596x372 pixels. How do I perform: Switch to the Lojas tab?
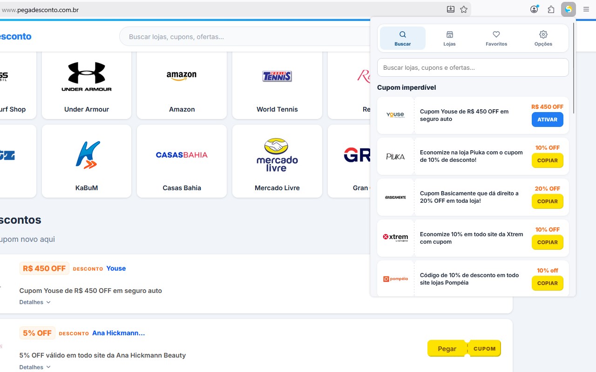(x=449, y=38)
